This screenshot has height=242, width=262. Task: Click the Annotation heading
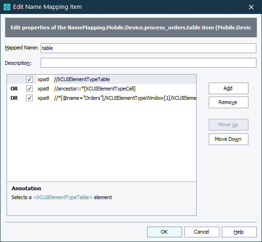27,188
